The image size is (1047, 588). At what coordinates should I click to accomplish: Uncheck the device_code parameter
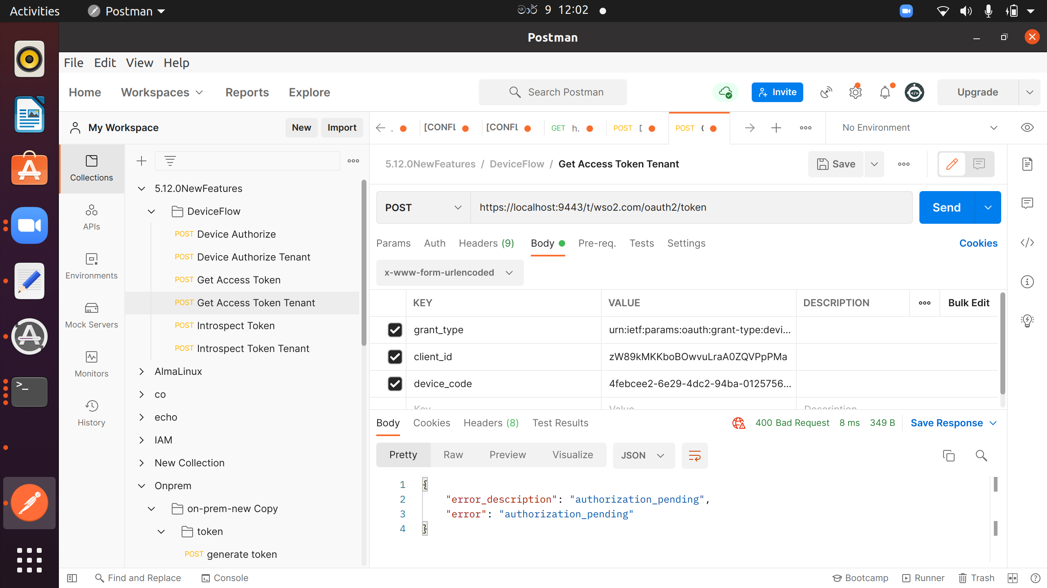coord(394,384)
